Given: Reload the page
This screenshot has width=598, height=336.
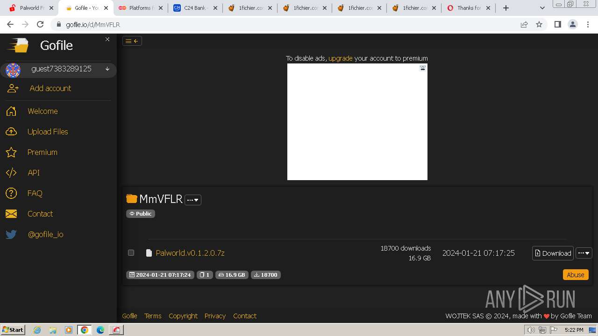Looking at the screenshot, I should [40, 24].
